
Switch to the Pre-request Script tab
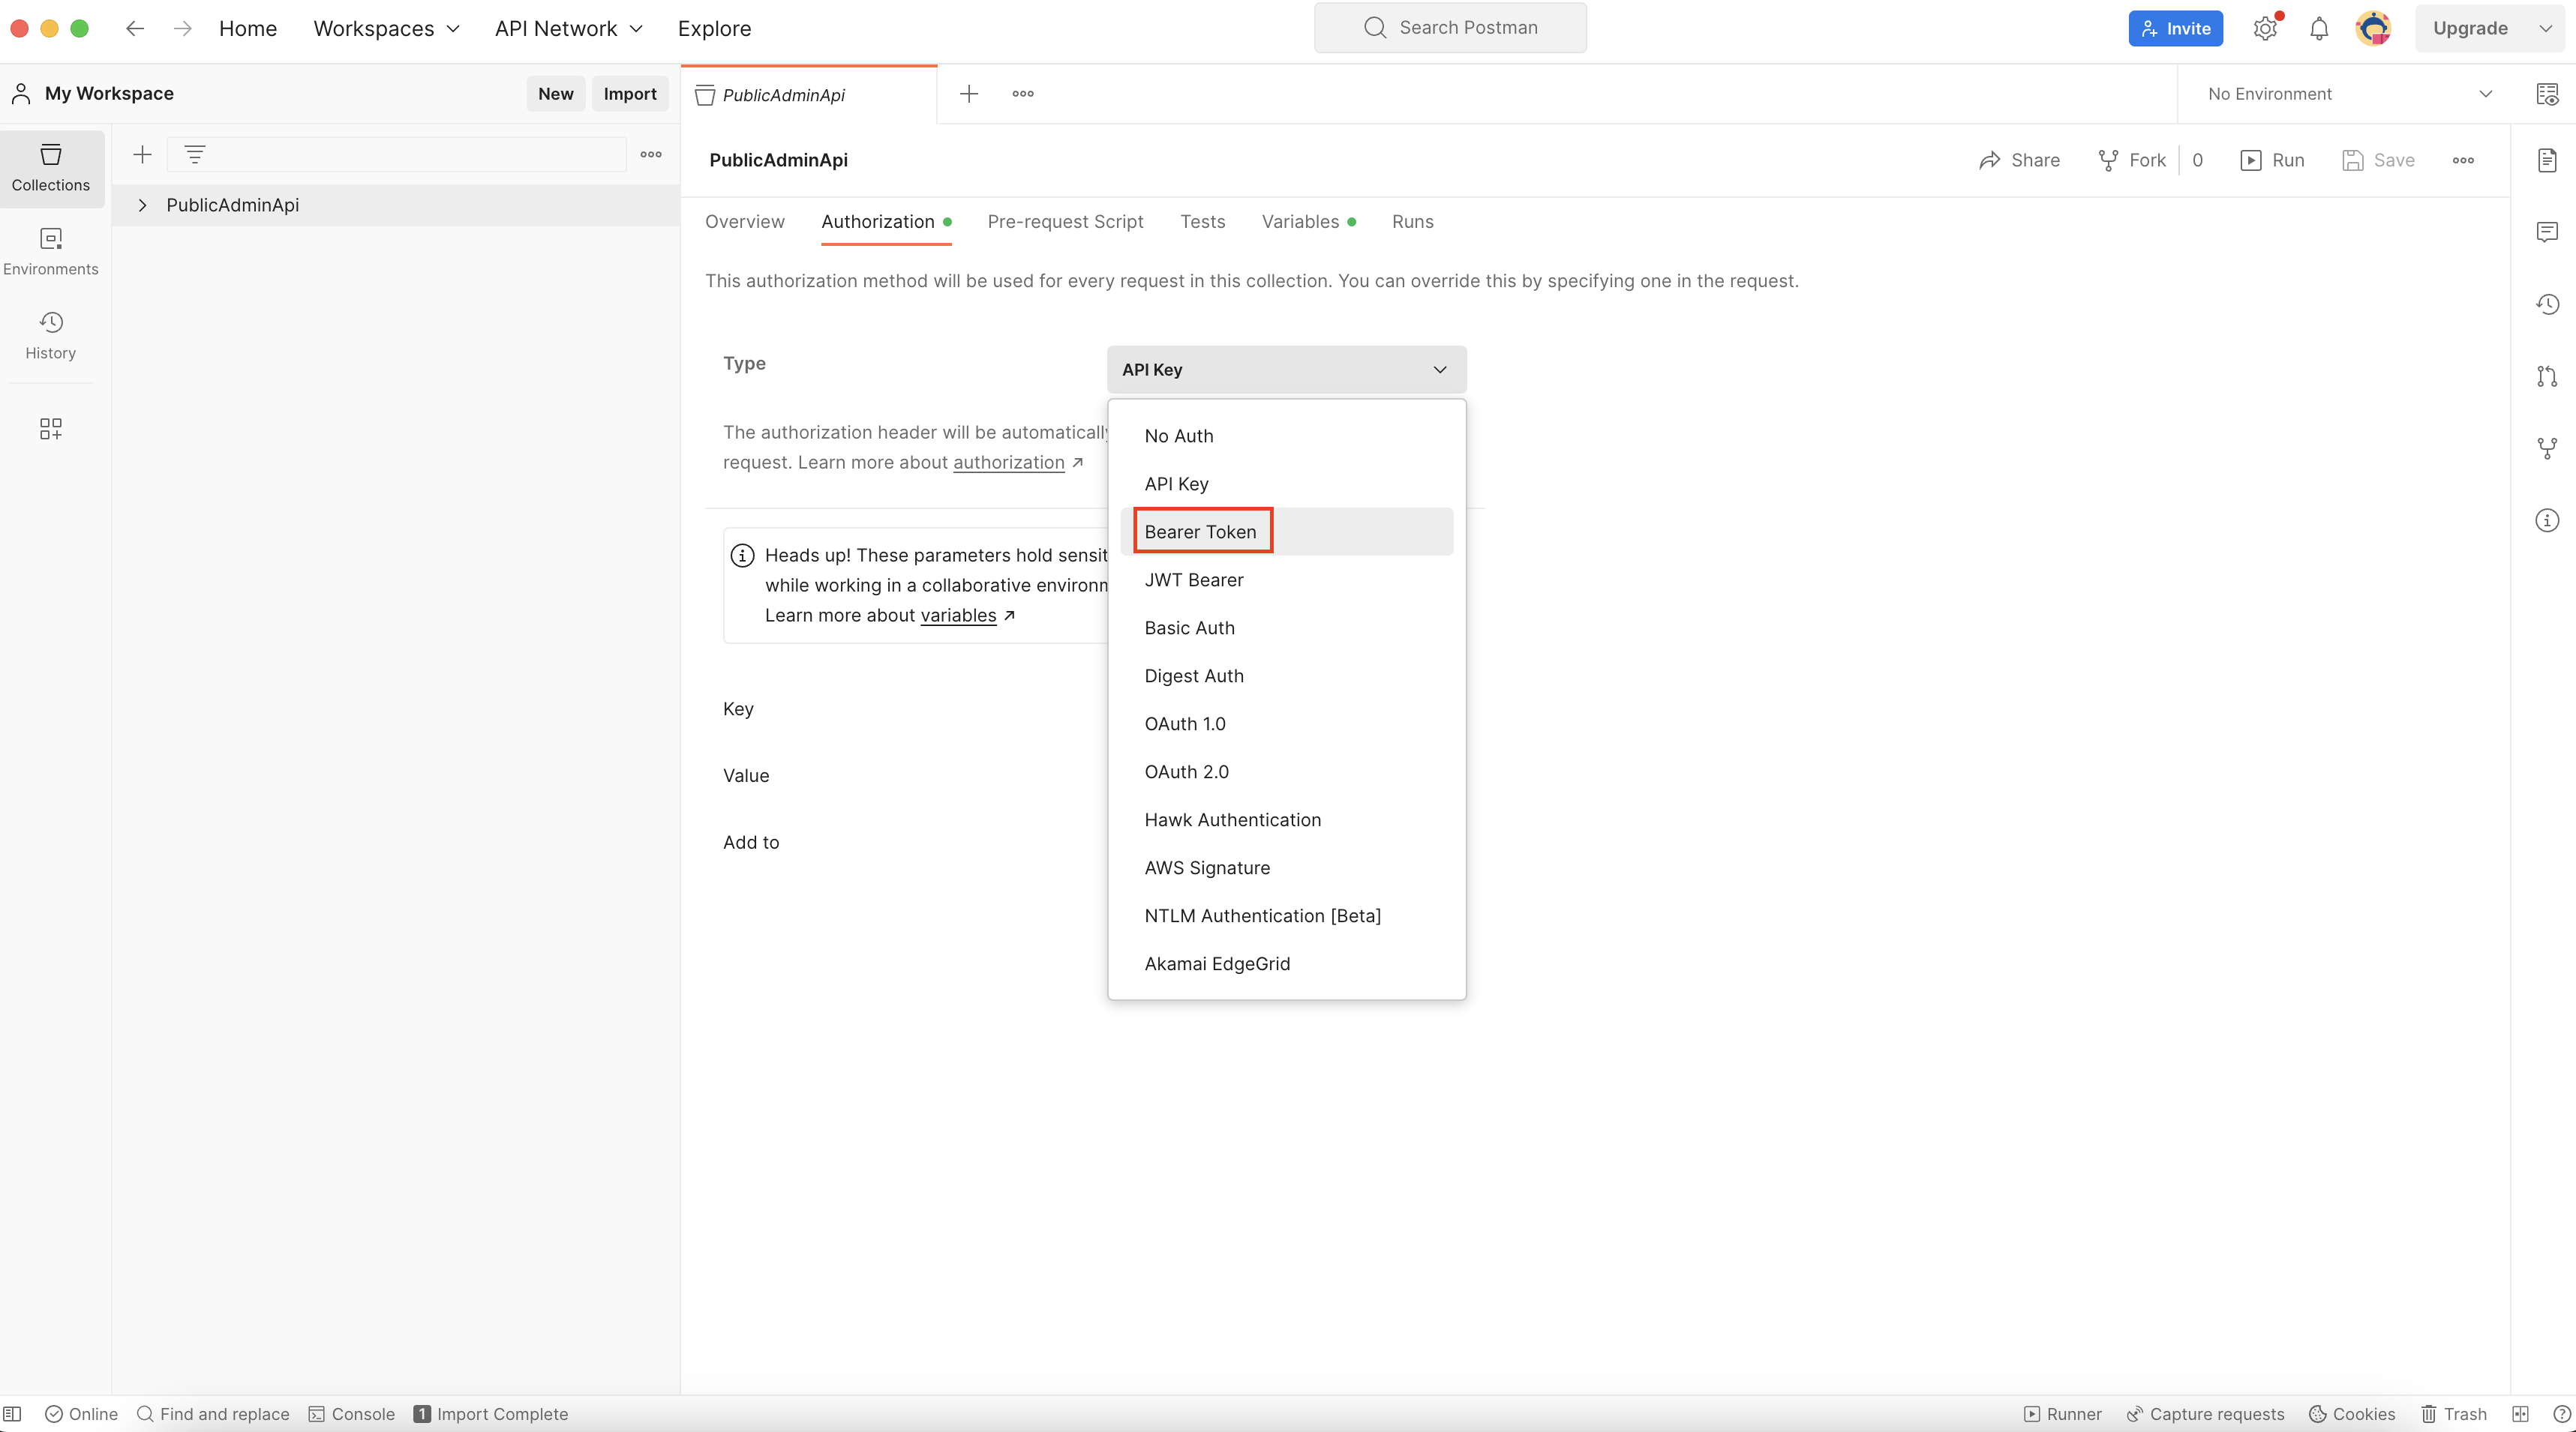pos(1065,222)
